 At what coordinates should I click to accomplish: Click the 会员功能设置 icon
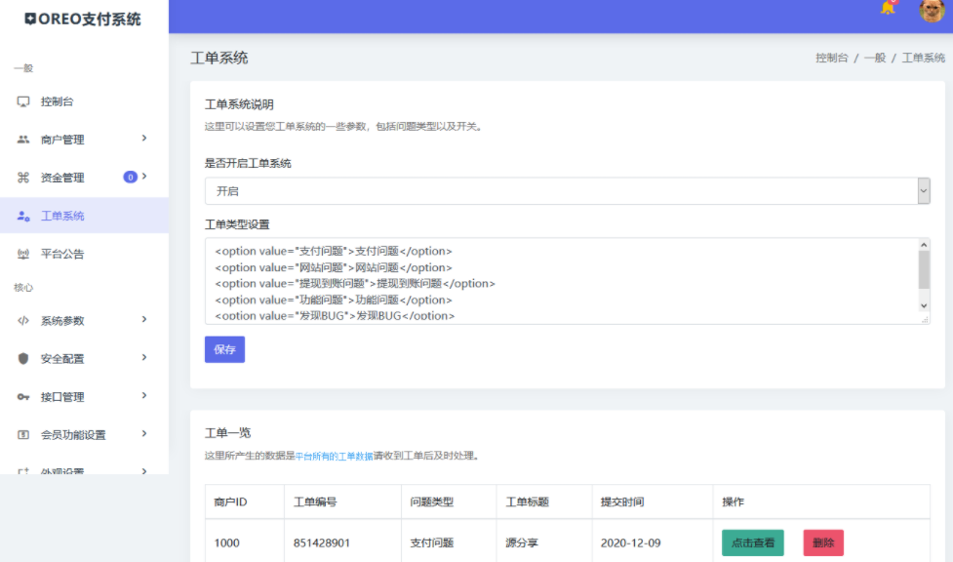click(23, 435)
